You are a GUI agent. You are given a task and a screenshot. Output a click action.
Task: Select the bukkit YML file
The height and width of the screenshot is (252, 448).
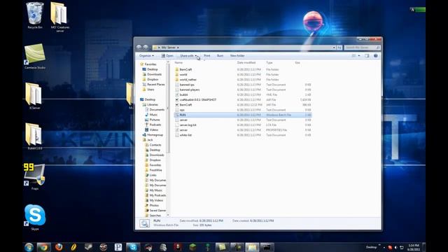(x=243, y=94)
